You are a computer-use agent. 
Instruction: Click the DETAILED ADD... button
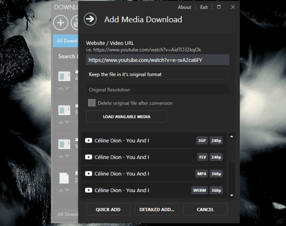(x=157, y=209)
